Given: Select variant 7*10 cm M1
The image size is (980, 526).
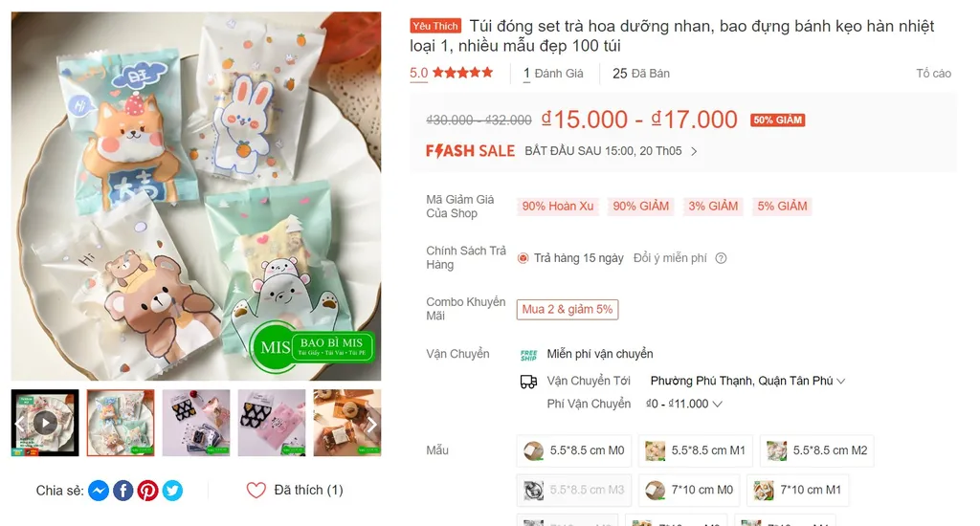Looking at the screenshot, I should 797,491.
